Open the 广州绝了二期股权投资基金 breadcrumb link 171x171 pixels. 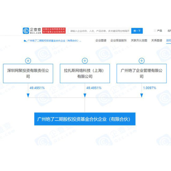(x=54, y=41)
